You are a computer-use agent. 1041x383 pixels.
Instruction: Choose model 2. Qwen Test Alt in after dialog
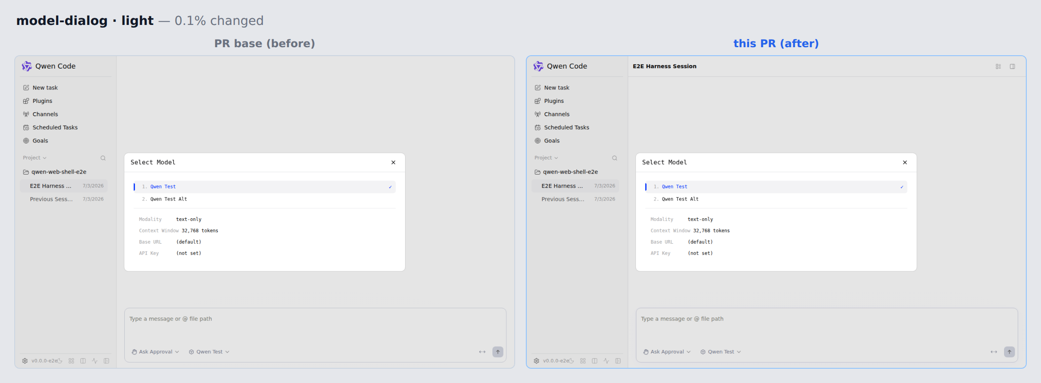point(776,200)
